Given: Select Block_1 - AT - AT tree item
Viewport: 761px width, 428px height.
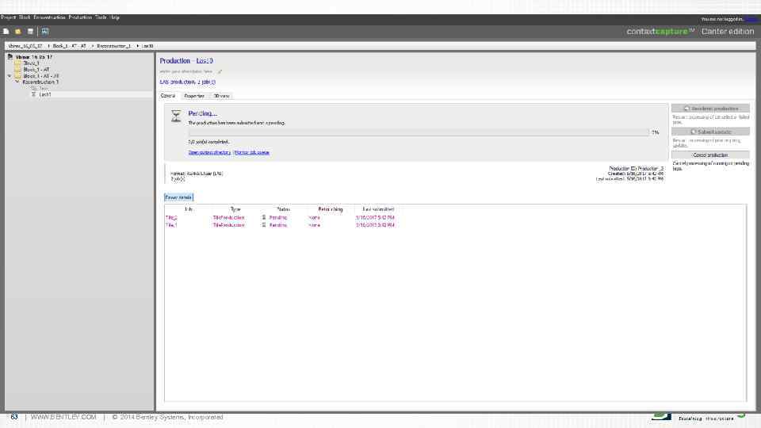Looking at the screenshot, I should [x=41, y=76].
